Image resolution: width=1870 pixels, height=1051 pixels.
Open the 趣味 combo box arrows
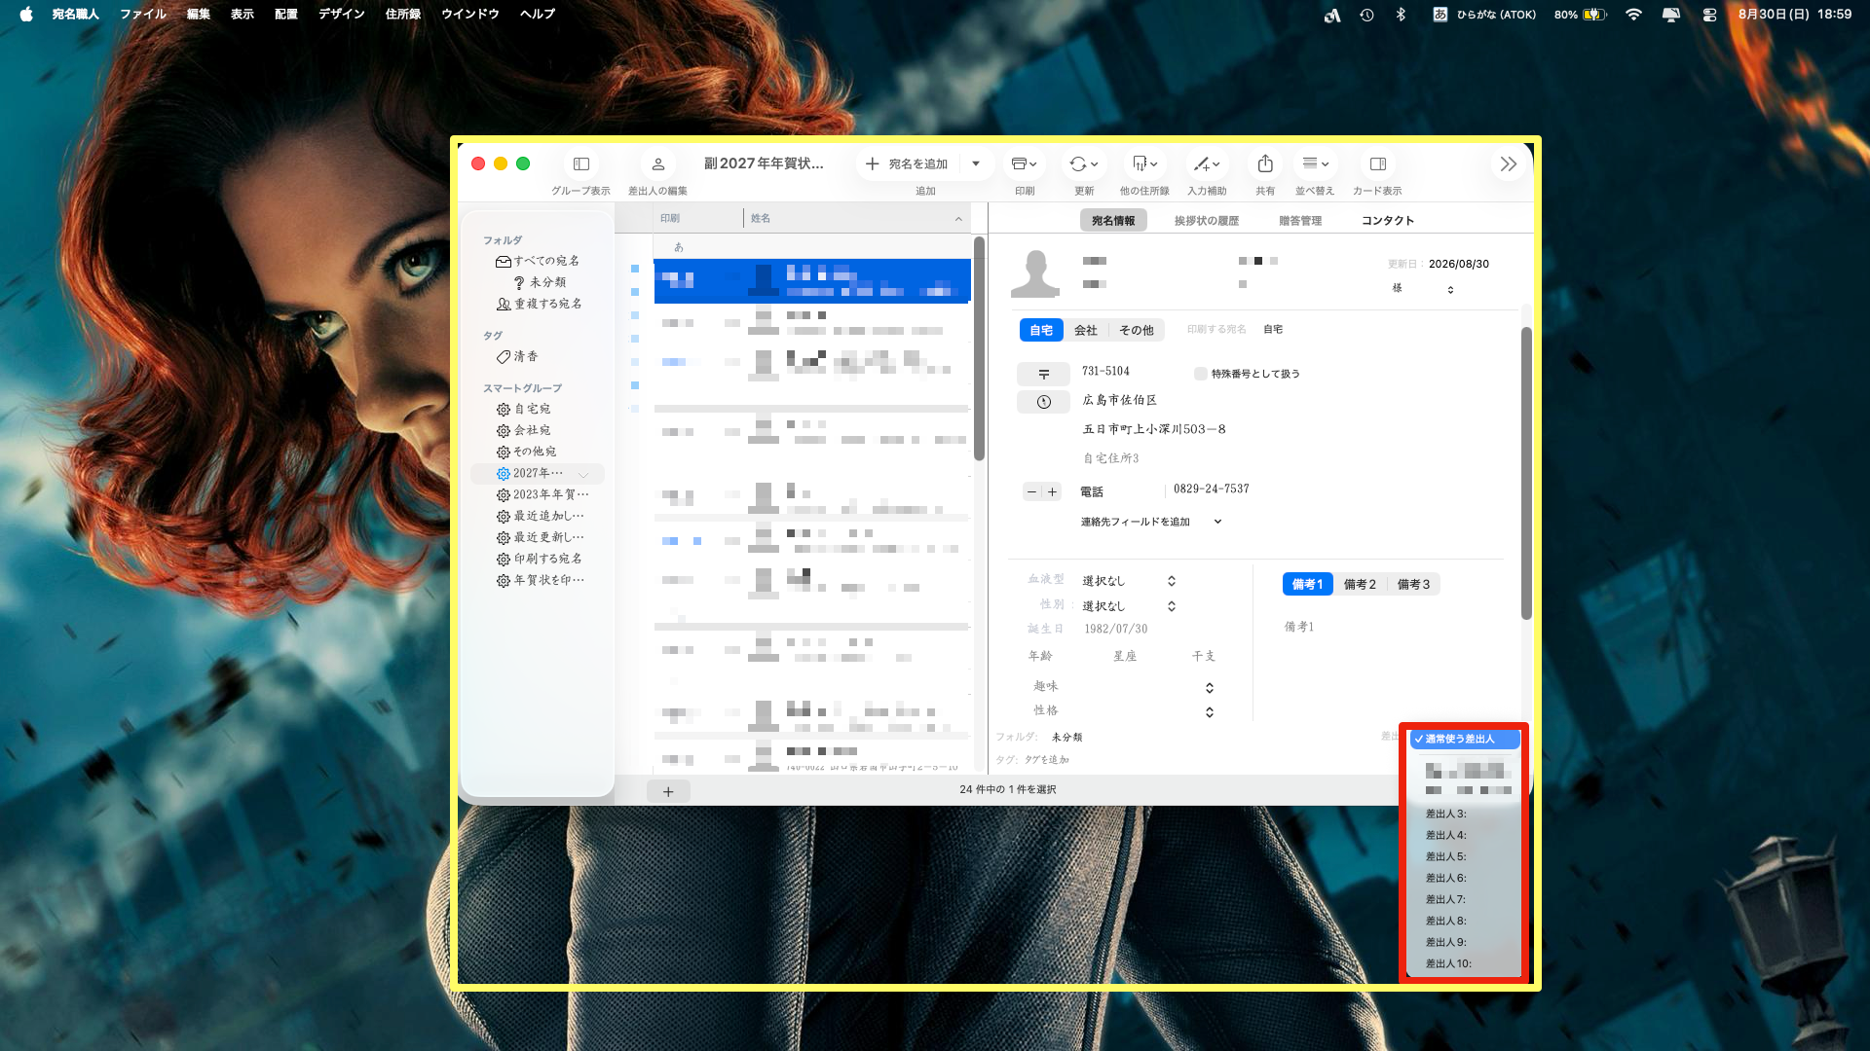[x=1210, y=687]
